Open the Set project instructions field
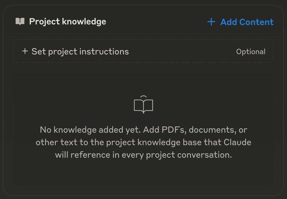The image size is (287, 199). (x=143, y=51)
